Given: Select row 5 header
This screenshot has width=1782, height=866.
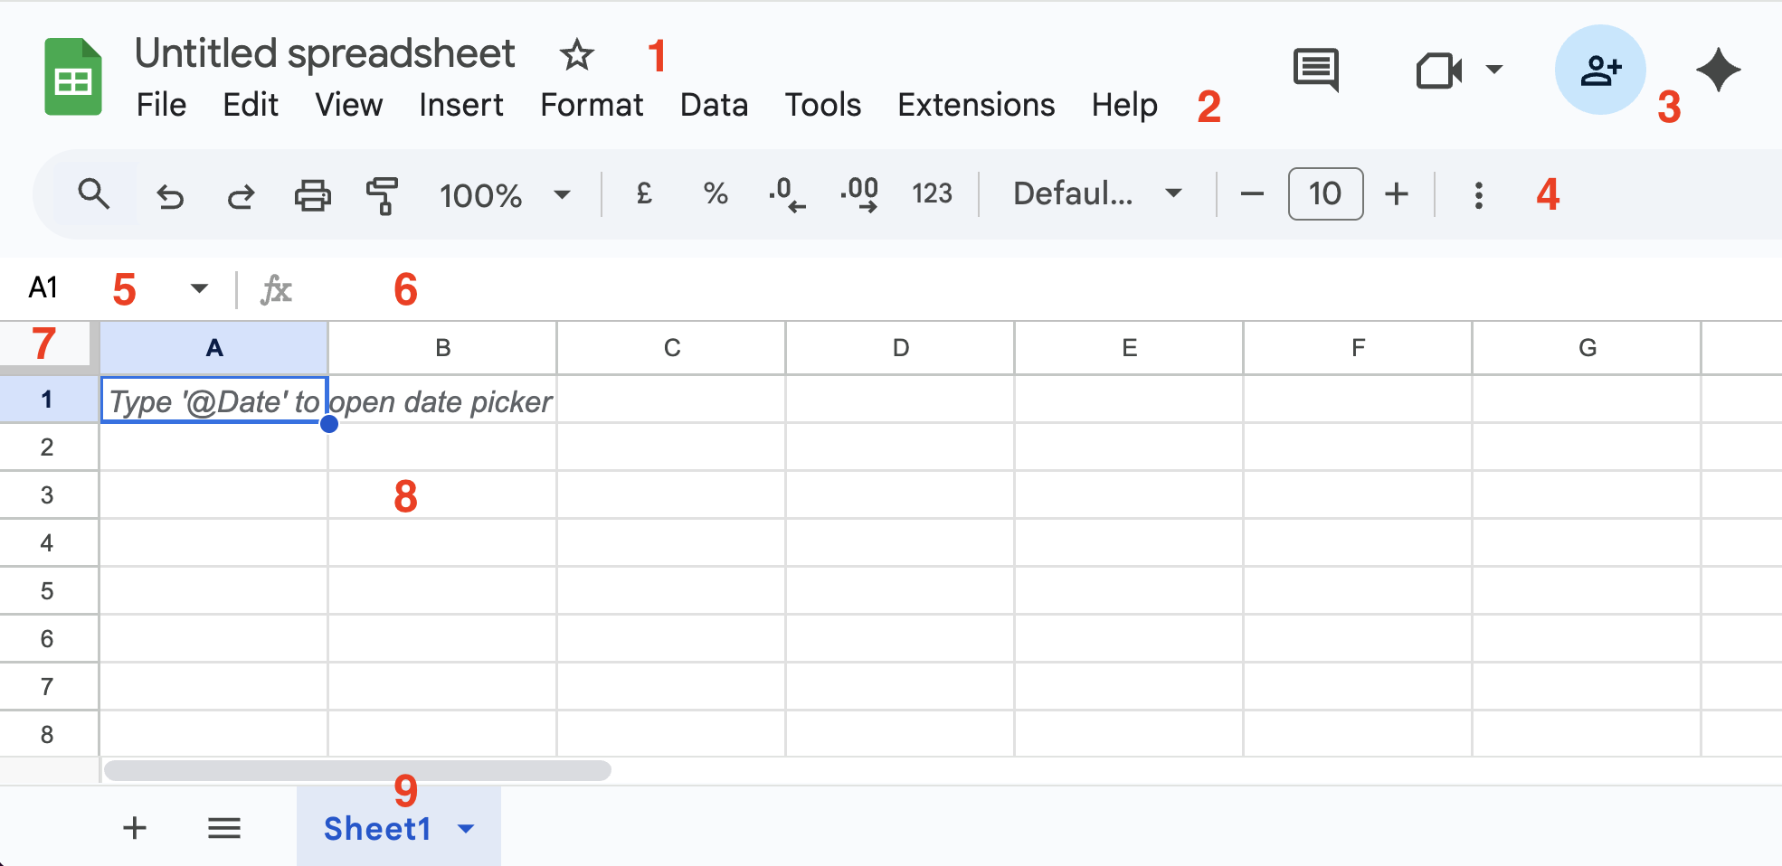Looking at the screenshot, I should 49,590.
